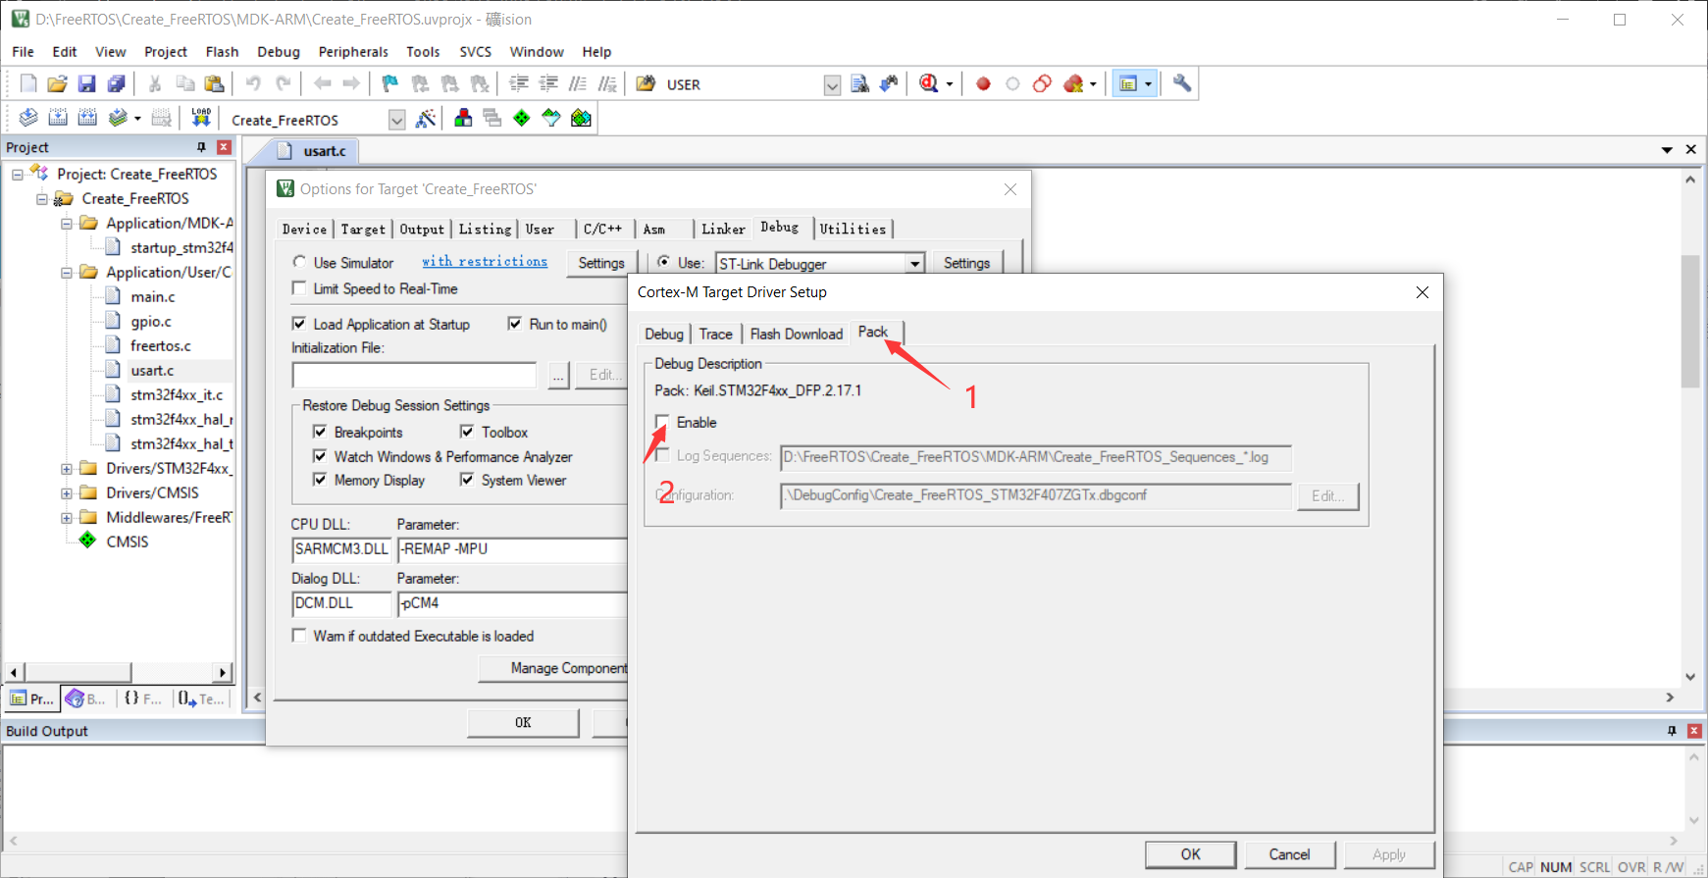The width and height of the screenshot is (1708, 878).
Task: Click the Window layout icon
Action: click(1128, 84)
